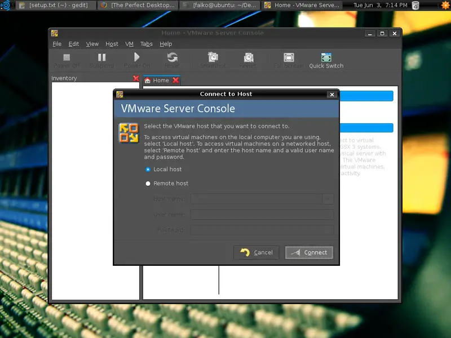Open the main menu swirl icon top-left
The image size is (451, 338).
tap(5, 5)
